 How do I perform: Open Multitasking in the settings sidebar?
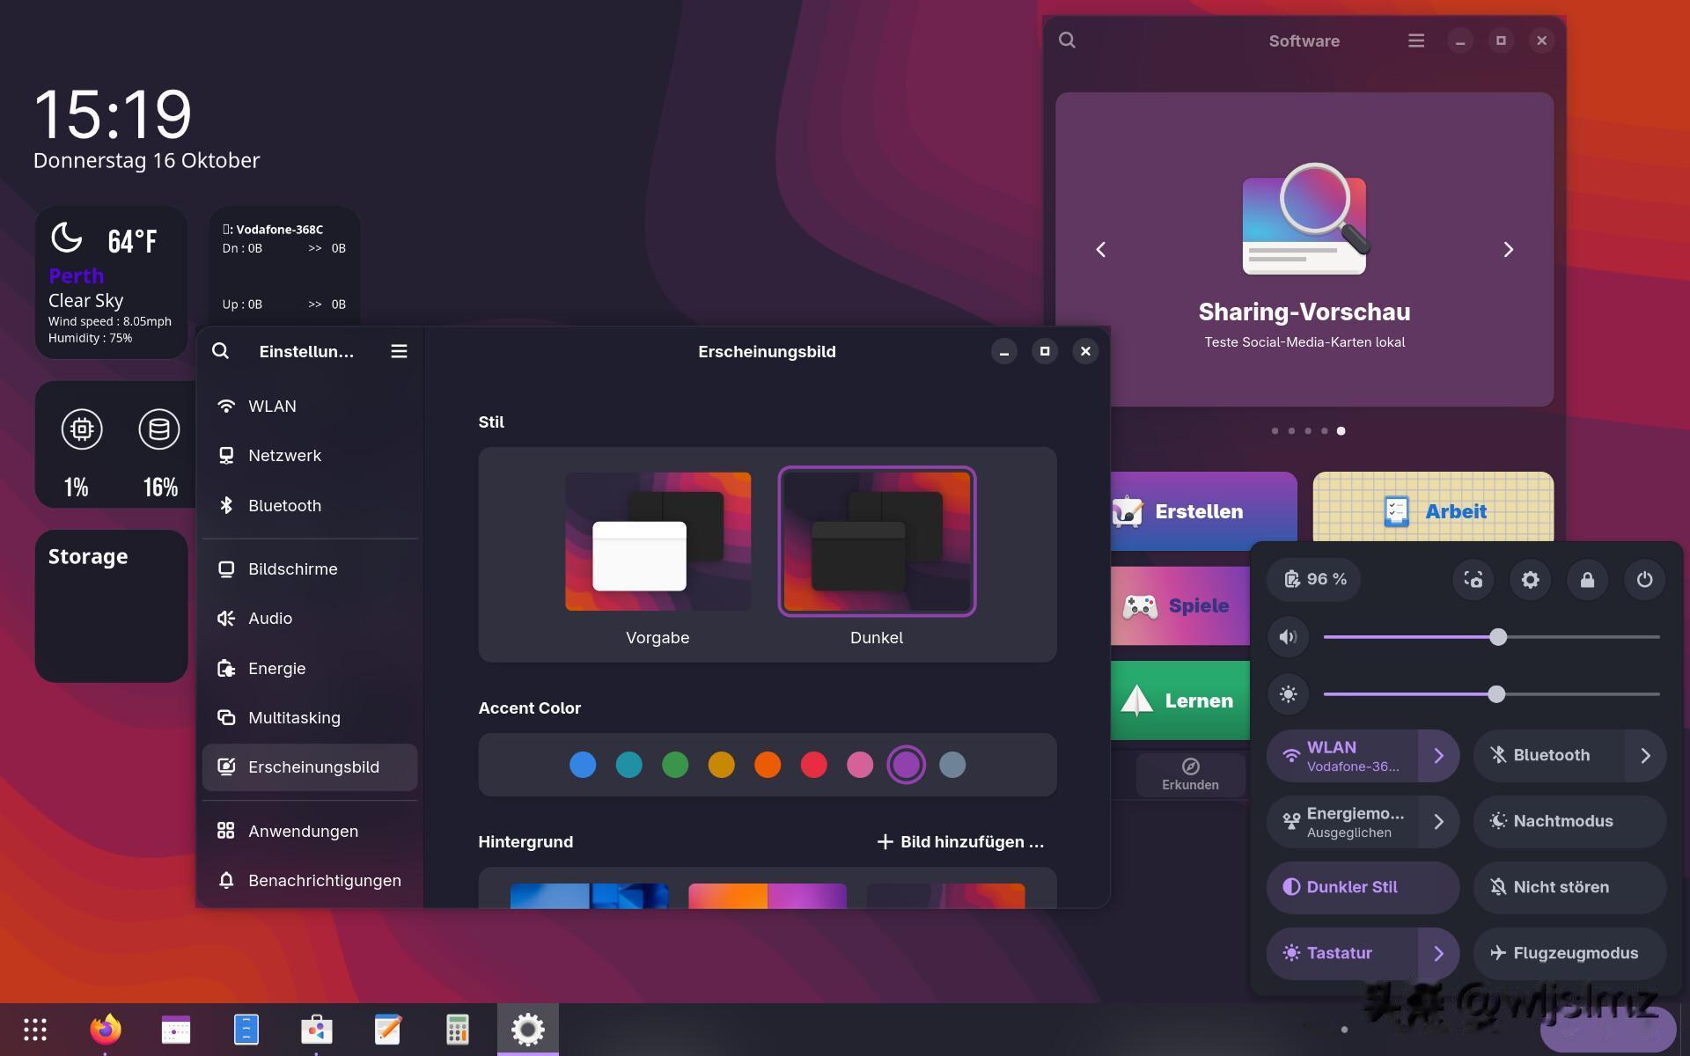(294, 717)
